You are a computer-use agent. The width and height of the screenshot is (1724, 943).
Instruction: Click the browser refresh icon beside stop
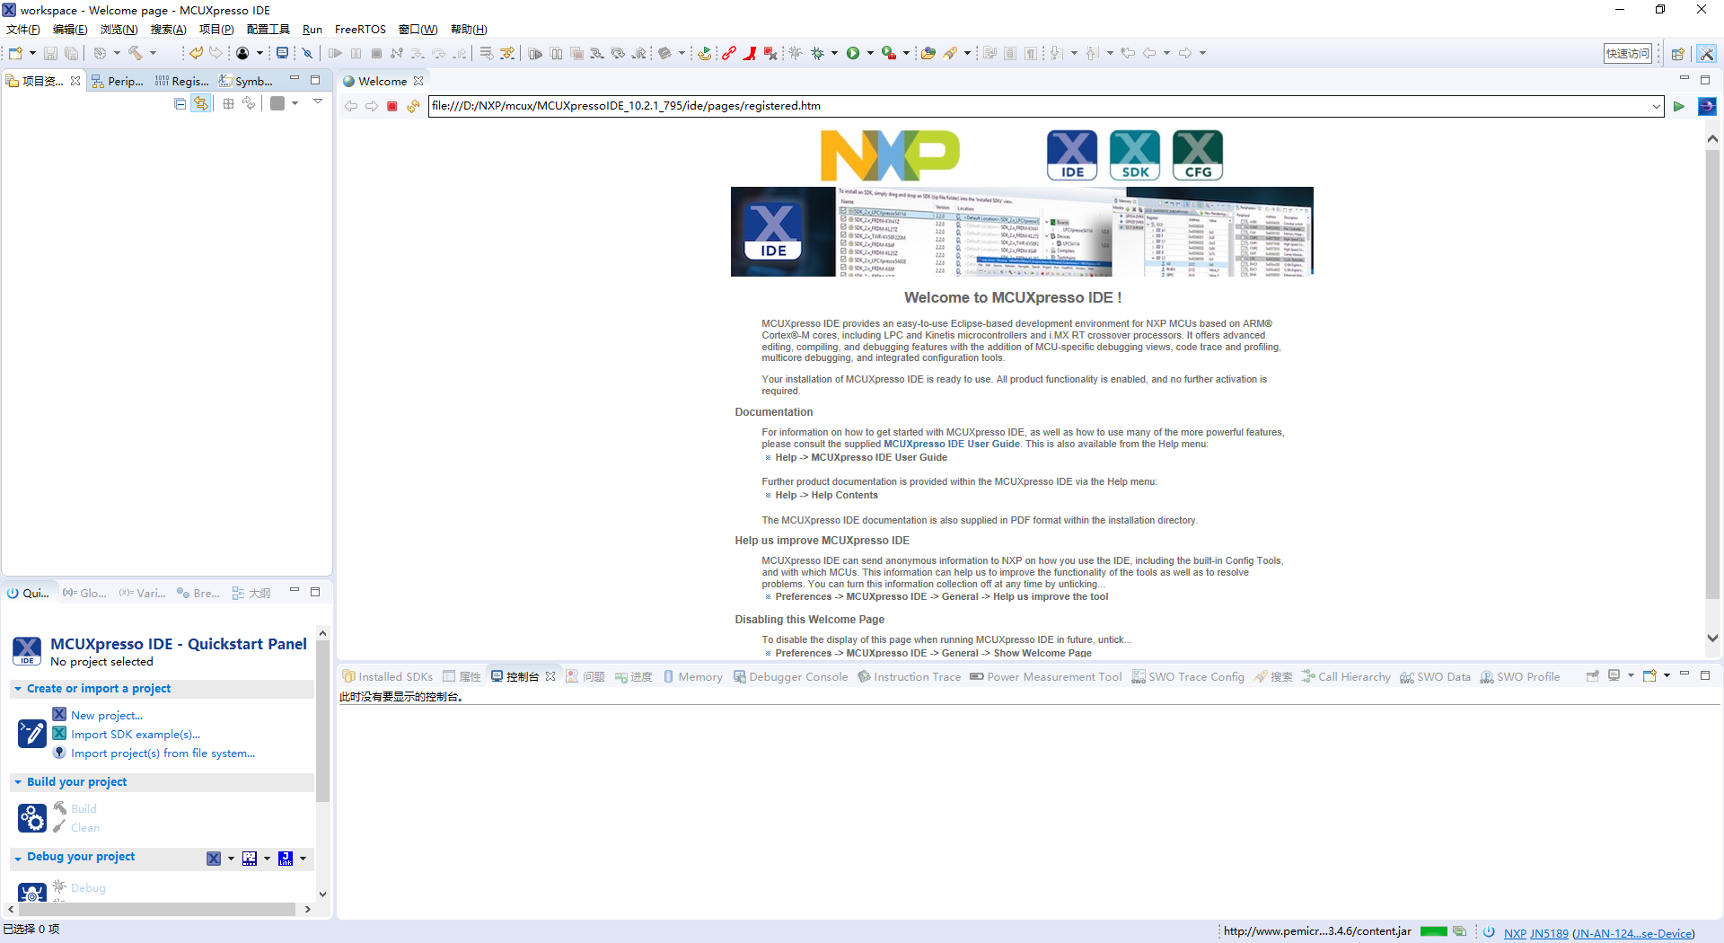[x=413, y=106]
